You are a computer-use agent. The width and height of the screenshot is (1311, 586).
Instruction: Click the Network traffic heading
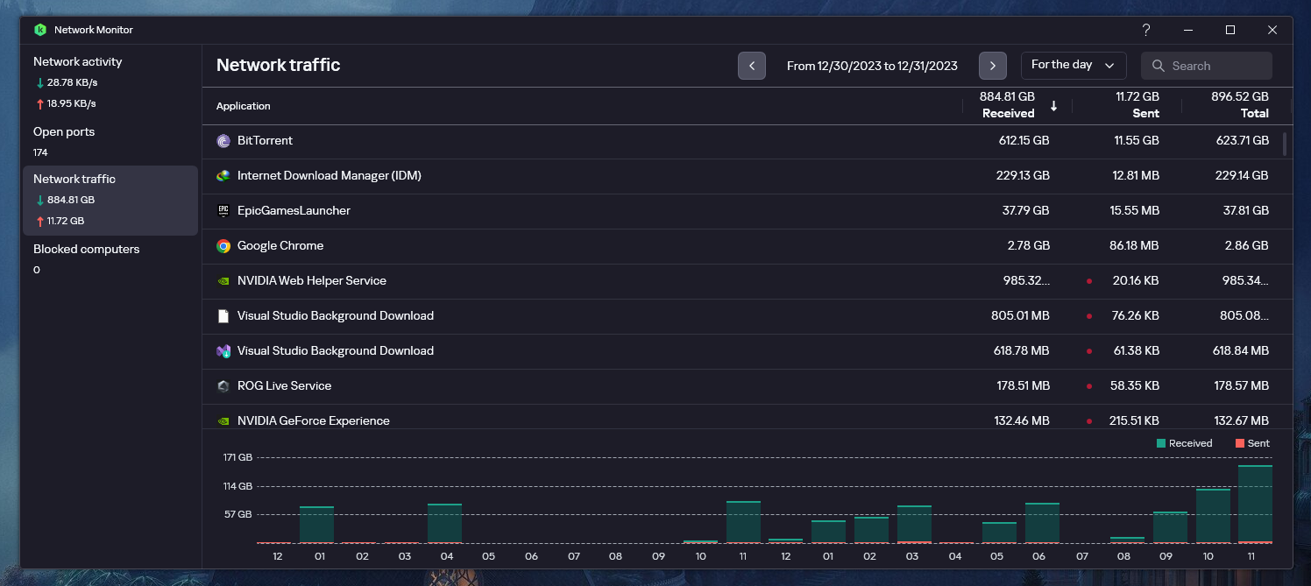point(279,65)
